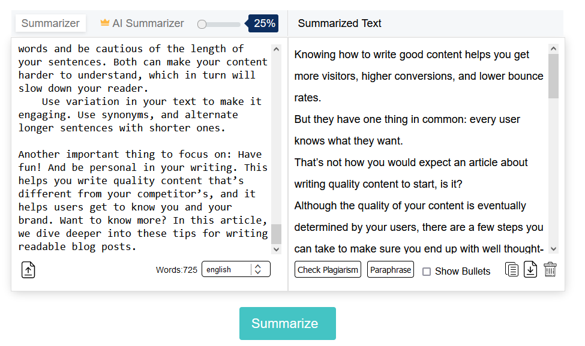Download the summarized text
585x346 pixels.
point(530,270)
